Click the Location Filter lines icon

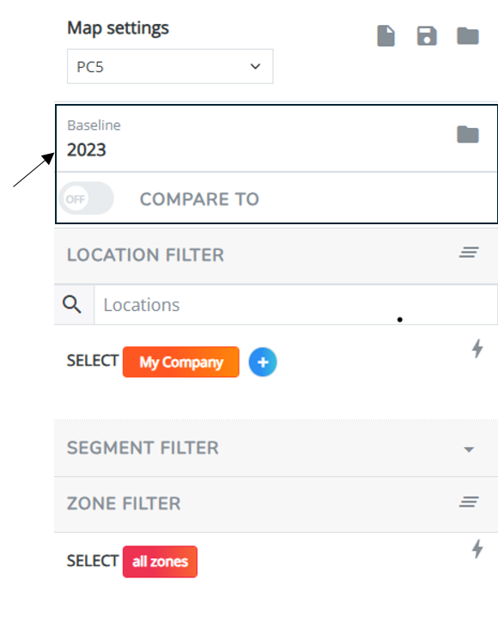pos(469,253)
